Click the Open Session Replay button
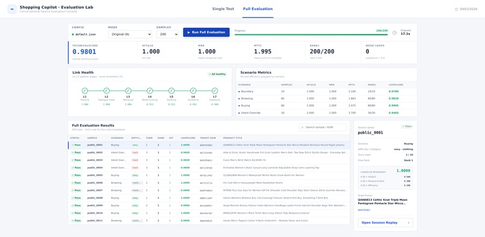This screenshot has height=237, width=485. [385, 223]
